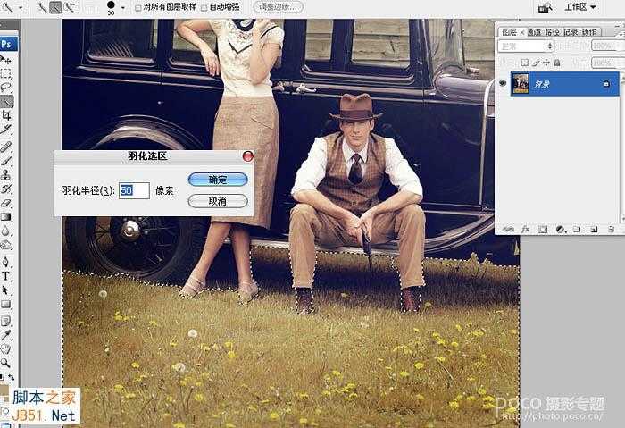The image size is (625, 428).
Task: Swap foreground and background colors
Action: [11, 377]
